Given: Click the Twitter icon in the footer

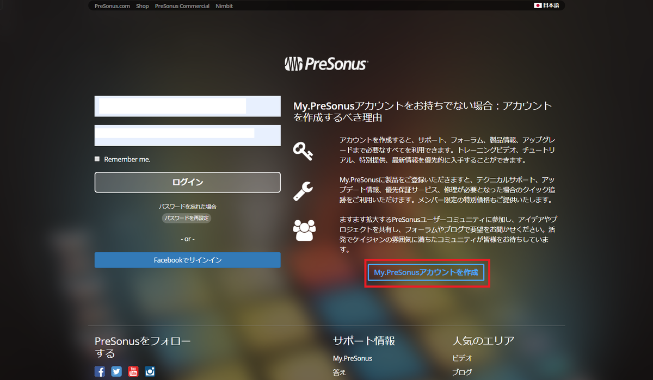Looking at the screenshot, I should pyautogui.click(x=116, y=371).
